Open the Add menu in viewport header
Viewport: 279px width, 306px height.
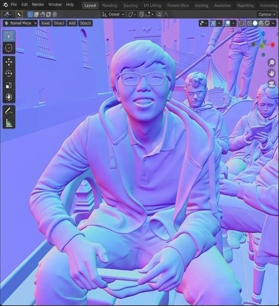[72, 23]
